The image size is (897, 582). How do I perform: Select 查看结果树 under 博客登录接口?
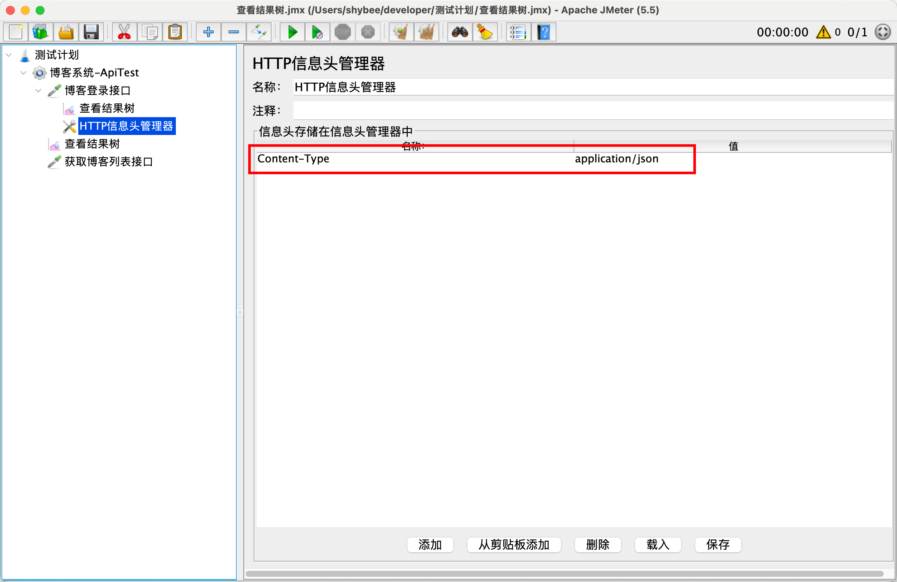107,109
